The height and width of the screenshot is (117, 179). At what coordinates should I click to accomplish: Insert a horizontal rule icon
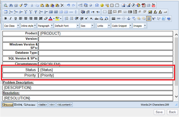(x=113, y=18)
